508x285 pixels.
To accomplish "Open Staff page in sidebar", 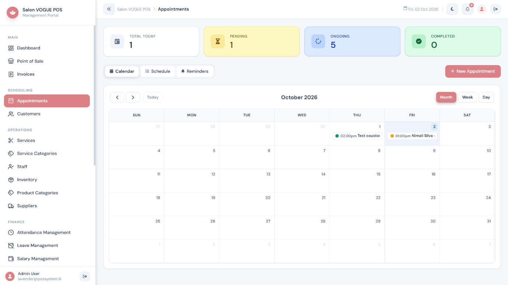I will 47,167.
